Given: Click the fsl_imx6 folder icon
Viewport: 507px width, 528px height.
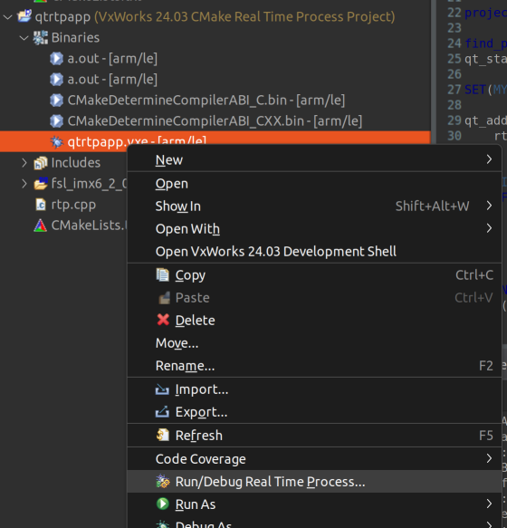Looking at the screenshot, I should [x=41, y=184].
